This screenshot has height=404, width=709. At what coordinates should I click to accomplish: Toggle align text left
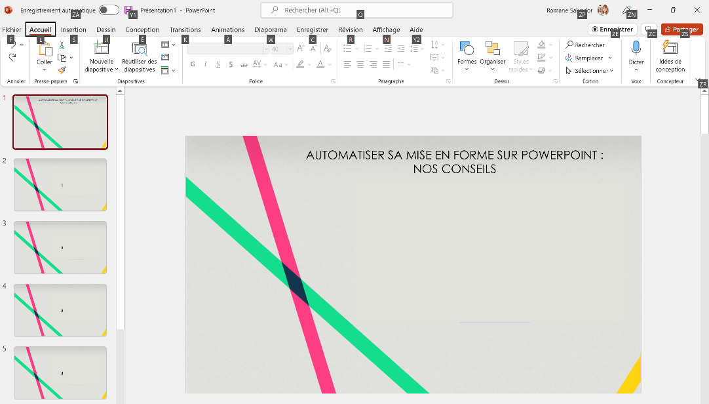(347, 64)
